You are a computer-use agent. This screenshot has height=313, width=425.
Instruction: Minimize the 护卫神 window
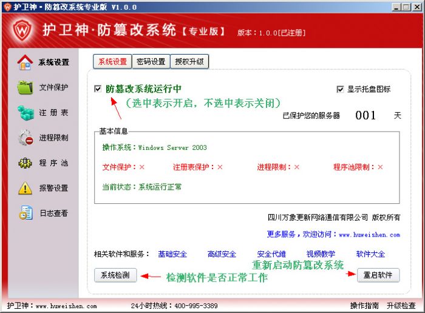(397, 7)
